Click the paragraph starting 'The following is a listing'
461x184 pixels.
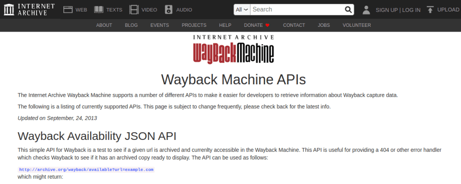(x=174, y=106)
